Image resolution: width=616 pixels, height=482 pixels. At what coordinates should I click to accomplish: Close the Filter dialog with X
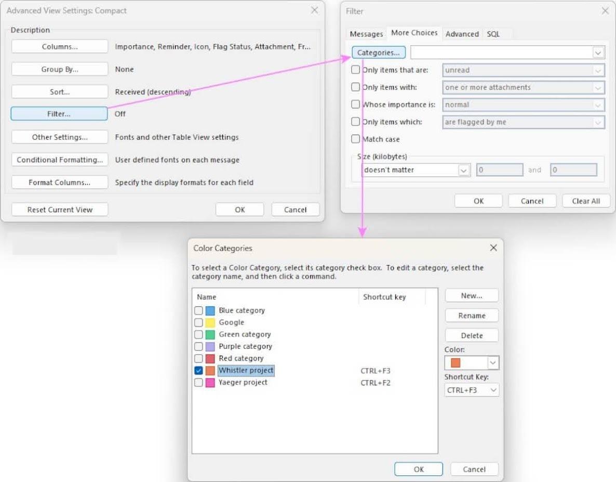[605, 11]
